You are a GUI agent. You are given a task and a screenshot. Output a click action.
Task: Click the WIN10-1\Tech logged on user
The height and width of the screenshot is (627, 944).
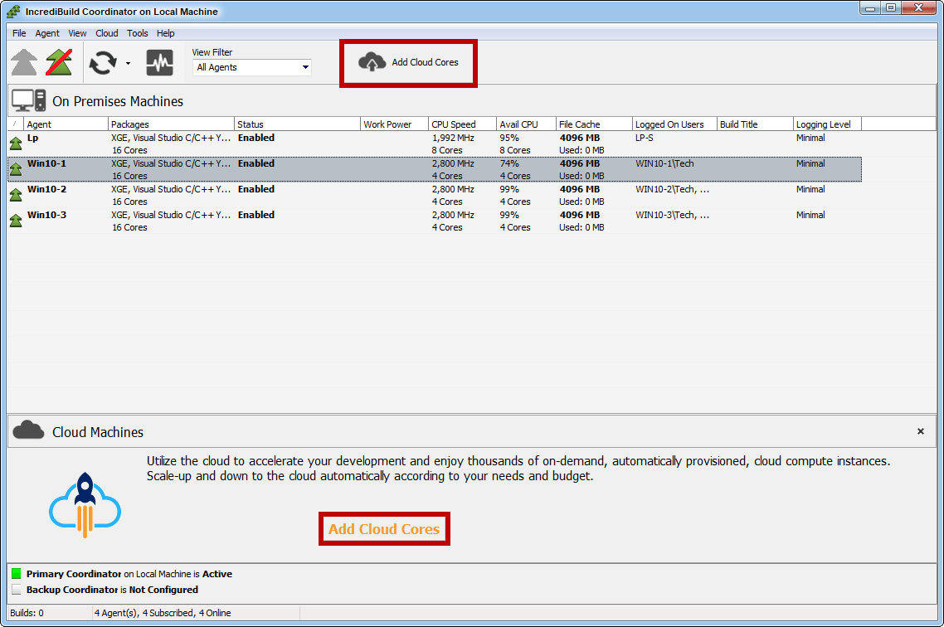click(x=664, y=163)
